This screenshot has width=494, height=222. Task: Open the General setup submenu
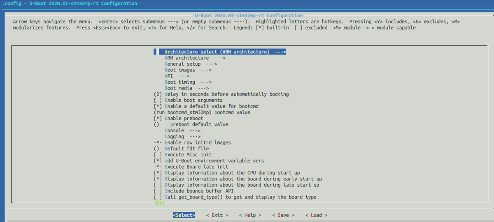click(x=191, y=64)
